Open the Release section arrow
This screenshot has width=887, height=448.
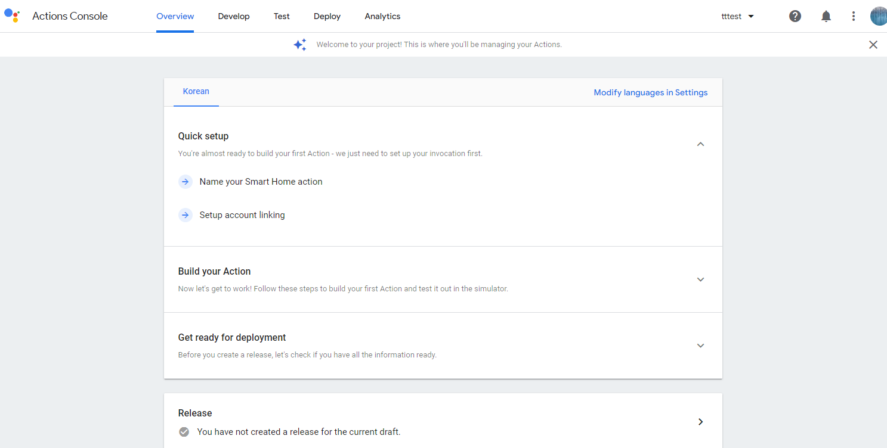(701, 422)
